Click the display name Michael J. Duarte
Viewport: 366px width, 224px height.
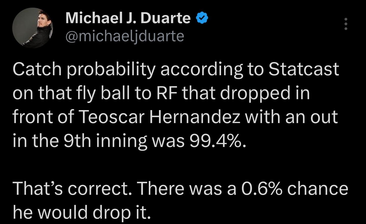click(128, 18)
